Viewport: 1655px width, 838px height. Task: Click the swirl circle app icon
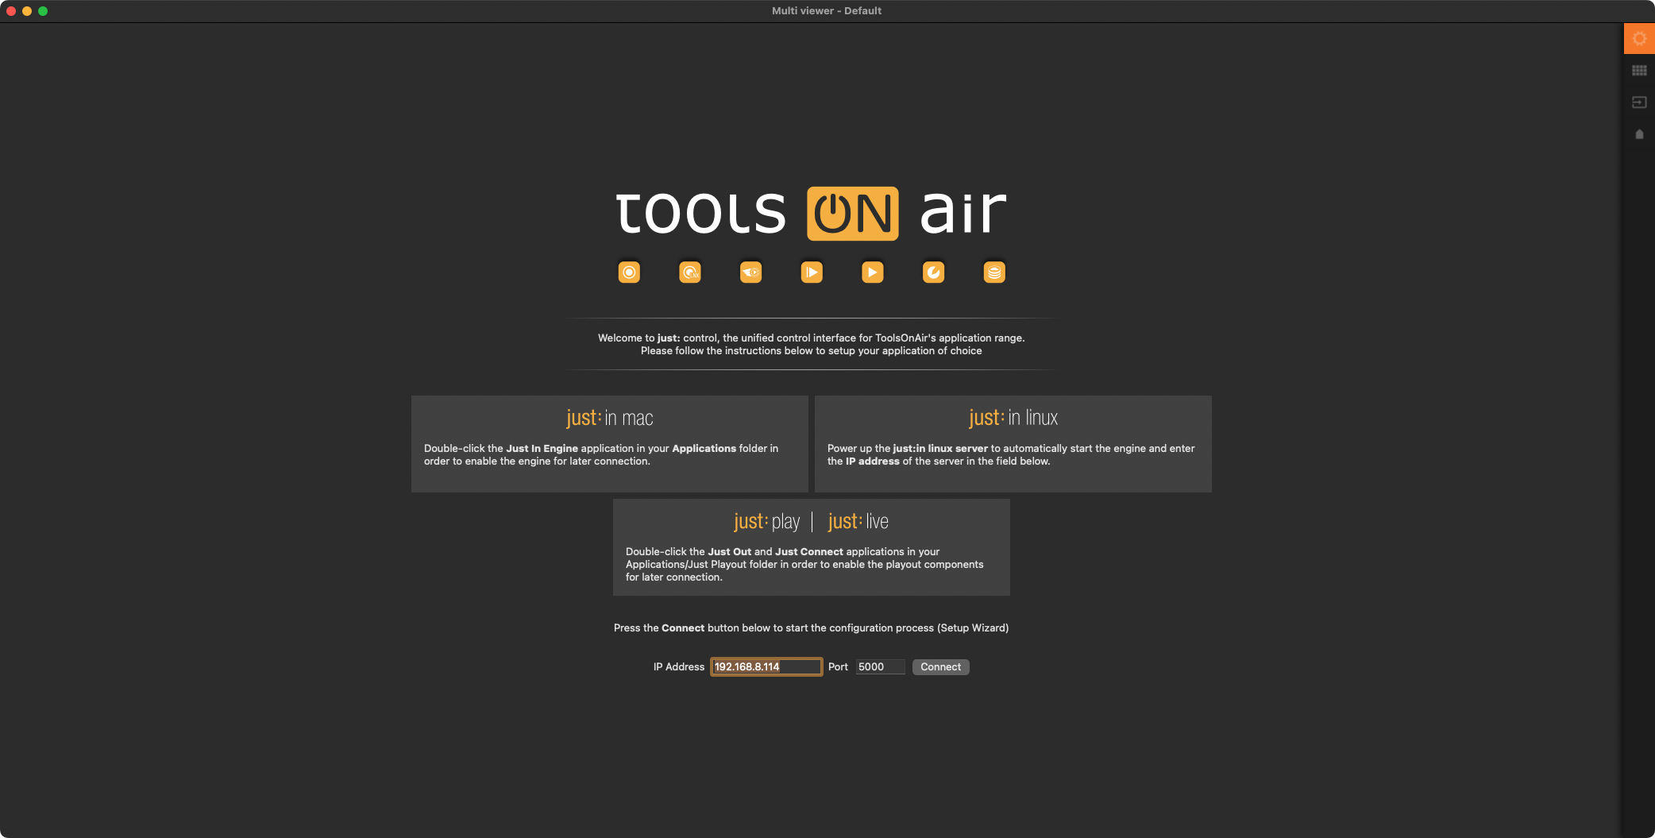click(x=933, y=272)
